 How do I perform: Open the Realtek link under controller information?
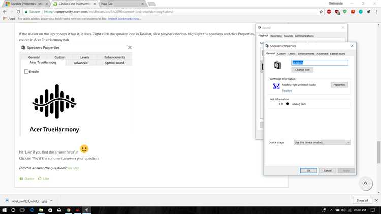[287, 91]
